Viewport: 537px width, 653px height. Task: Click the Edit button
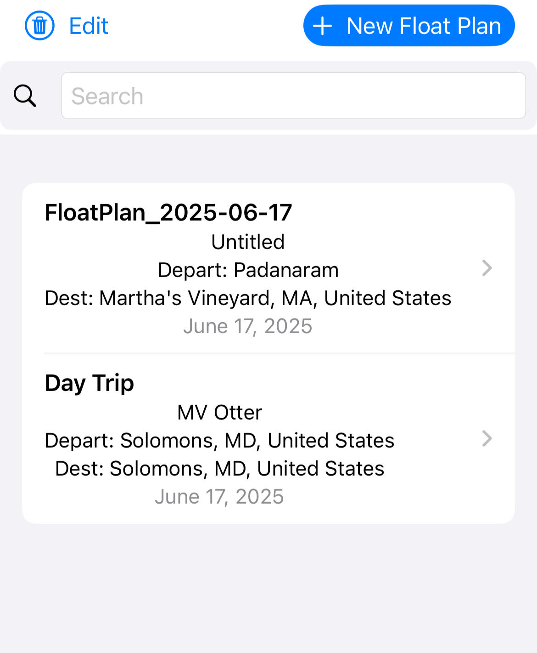tap(89, 26)
